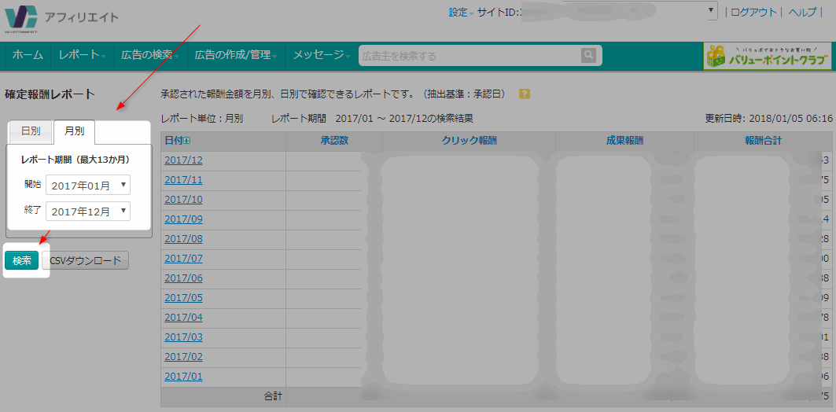This screenshot has width=836, height=412.
Task: Select the 月別 tab
Action: [74, 131]
